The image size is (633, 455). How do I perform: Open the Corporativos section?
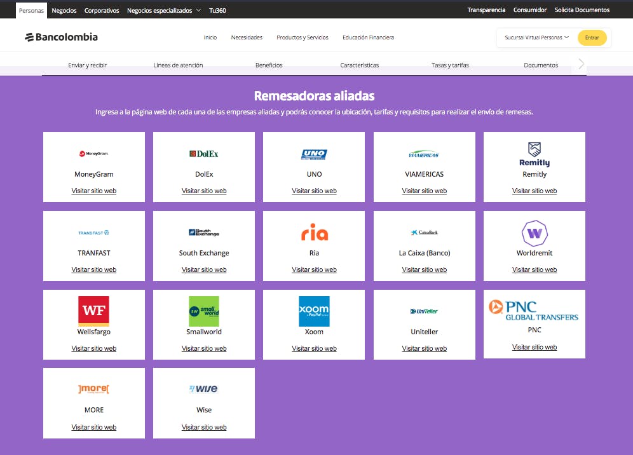coord(101,11)
